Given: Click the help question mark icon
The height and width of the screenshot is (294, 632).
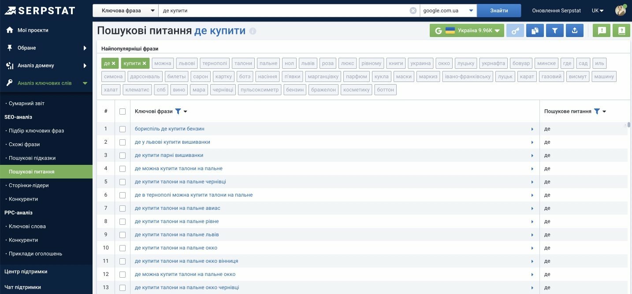Looking at the screenshot, I should click(621, 30).
